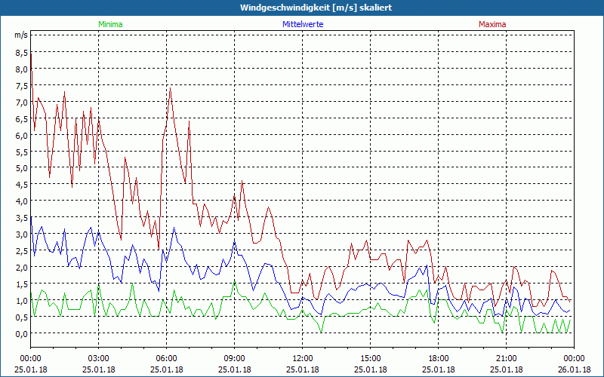Click the 2,5 y-axis value
The width and height of the screenshot is (604, 377).
(22, 251)
